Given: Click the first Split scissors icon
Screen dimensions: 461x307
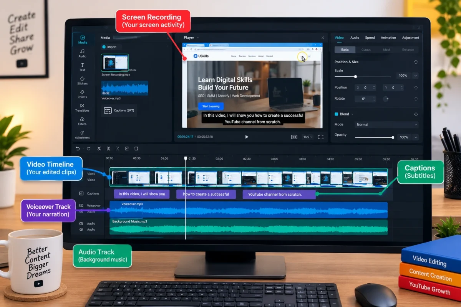Looking at the screenshot, I should pos(99,149).
